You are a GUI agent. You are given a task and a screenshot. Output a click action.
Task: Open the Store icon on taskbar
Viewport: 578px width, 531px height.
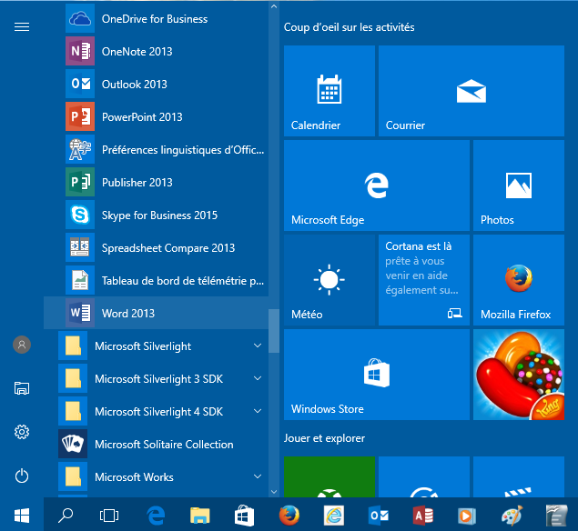tap(244, 516)
